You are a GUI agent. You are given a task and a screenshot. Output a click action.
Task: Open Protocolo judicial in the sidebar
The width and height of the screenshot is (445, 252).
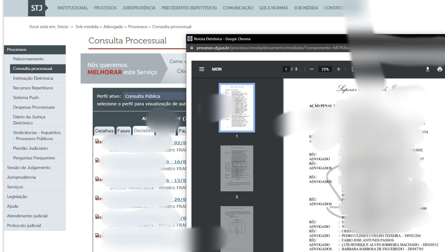(x=35, y=226)
